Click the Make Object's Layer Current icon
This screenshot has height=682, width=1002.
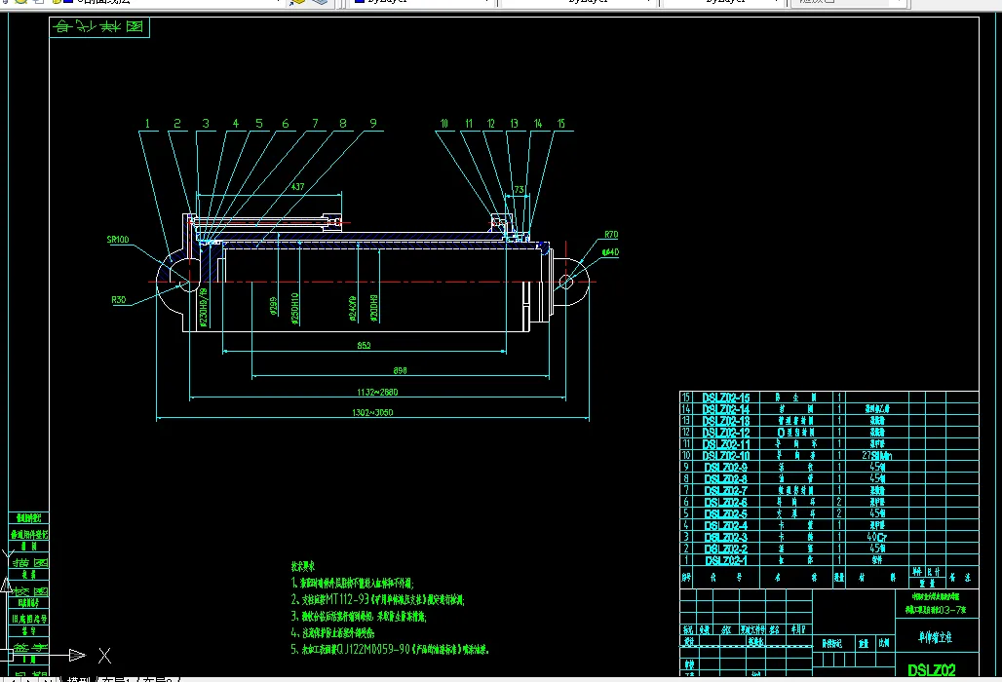click(x=299, y=2)
